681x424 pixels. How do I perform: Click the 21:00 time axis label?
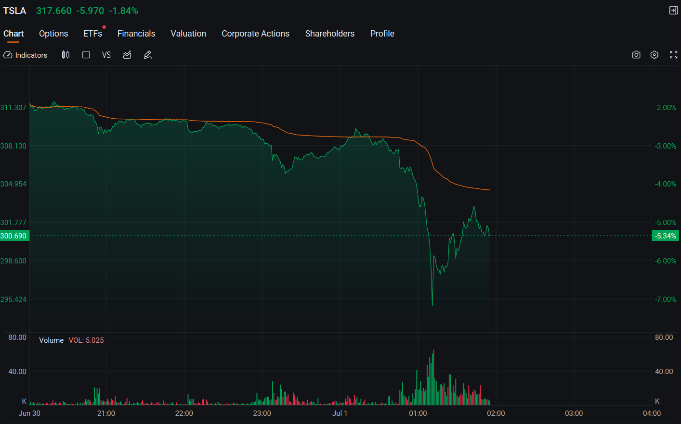pos(106,413)
